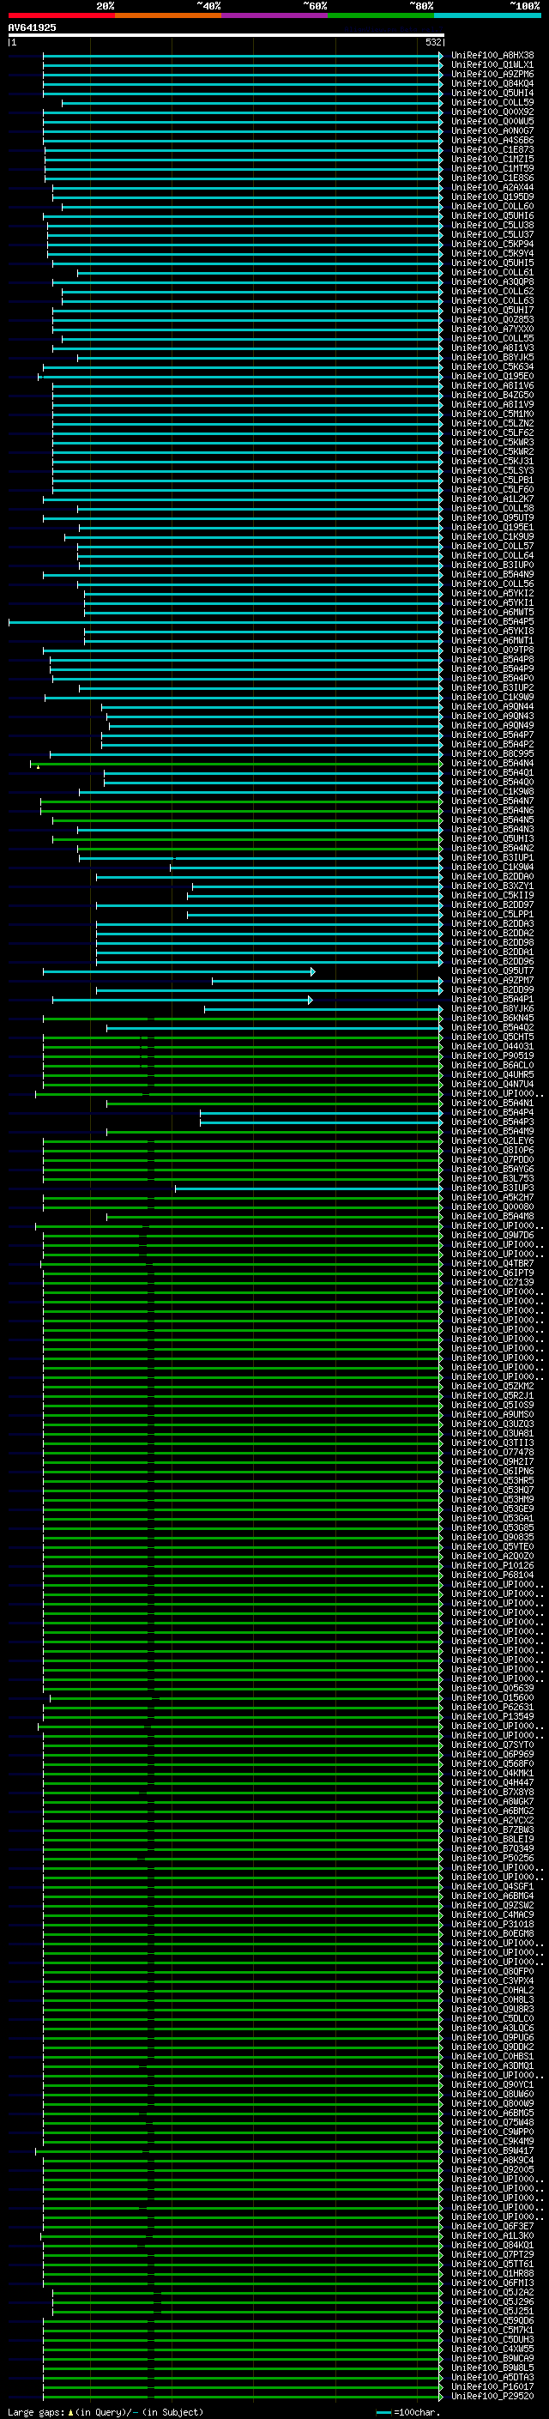This screenshot has width=549, height=2419.
Task: Choose the UniRef100_C5KJ31 hit
Action: click(492, 461)
